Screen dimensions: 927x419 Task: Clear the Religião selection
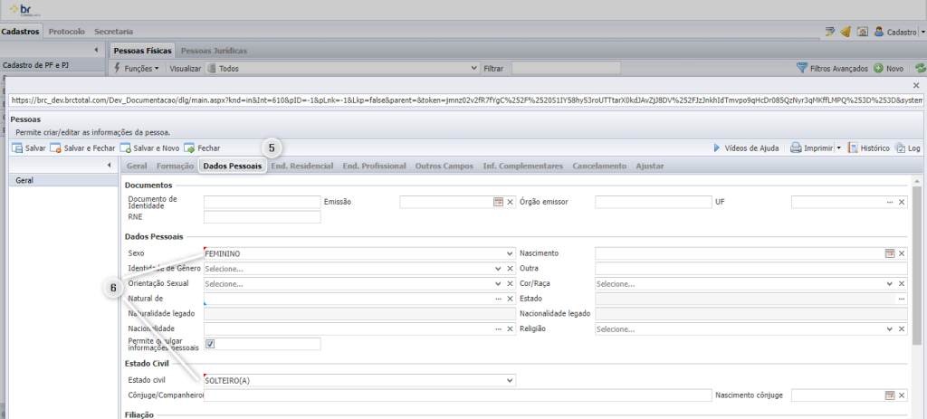[x=903, y=329]
